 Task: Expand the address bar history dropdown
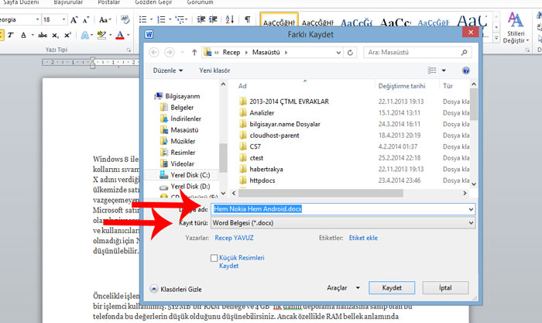(x=338, y=53)
